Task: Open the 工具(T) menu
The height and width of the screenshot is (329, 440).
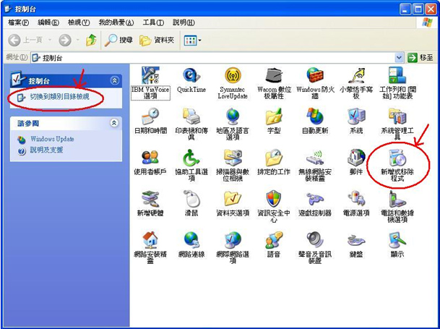Action: (x=154, y=23)
